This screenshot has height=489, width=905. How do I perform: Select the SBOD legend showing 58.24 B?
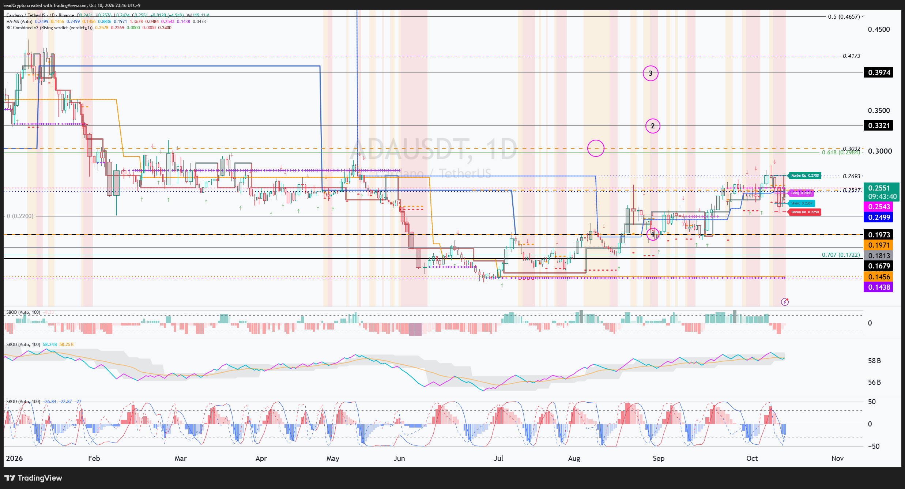click(40, 345)
